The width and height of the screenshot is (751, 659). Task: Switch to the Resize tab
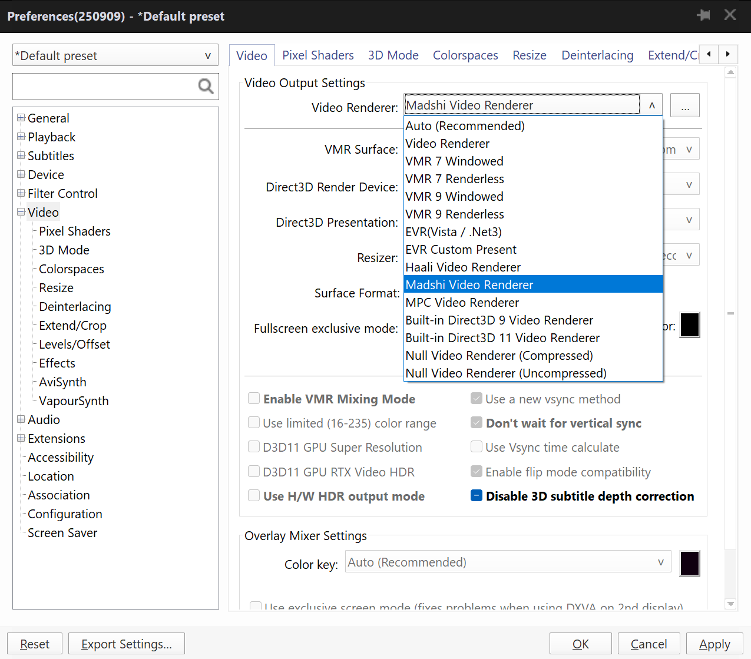pyautogui.click(x=530, y=55)
